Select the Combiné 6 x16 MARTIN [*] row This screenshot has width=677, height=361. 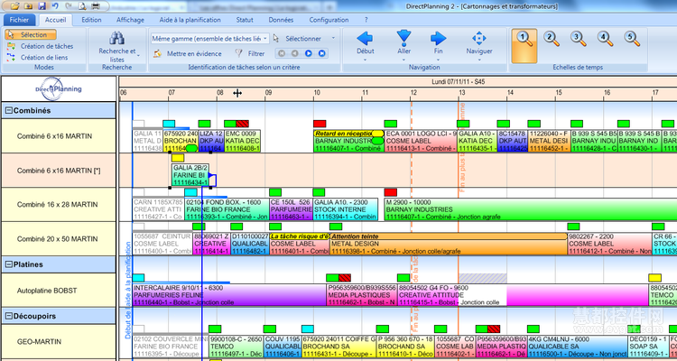point(59,171)
